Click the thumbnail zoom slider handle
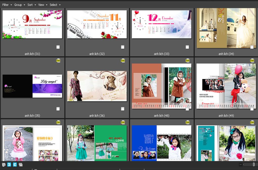The image size is (258, 170). click(x=254, y=164)
